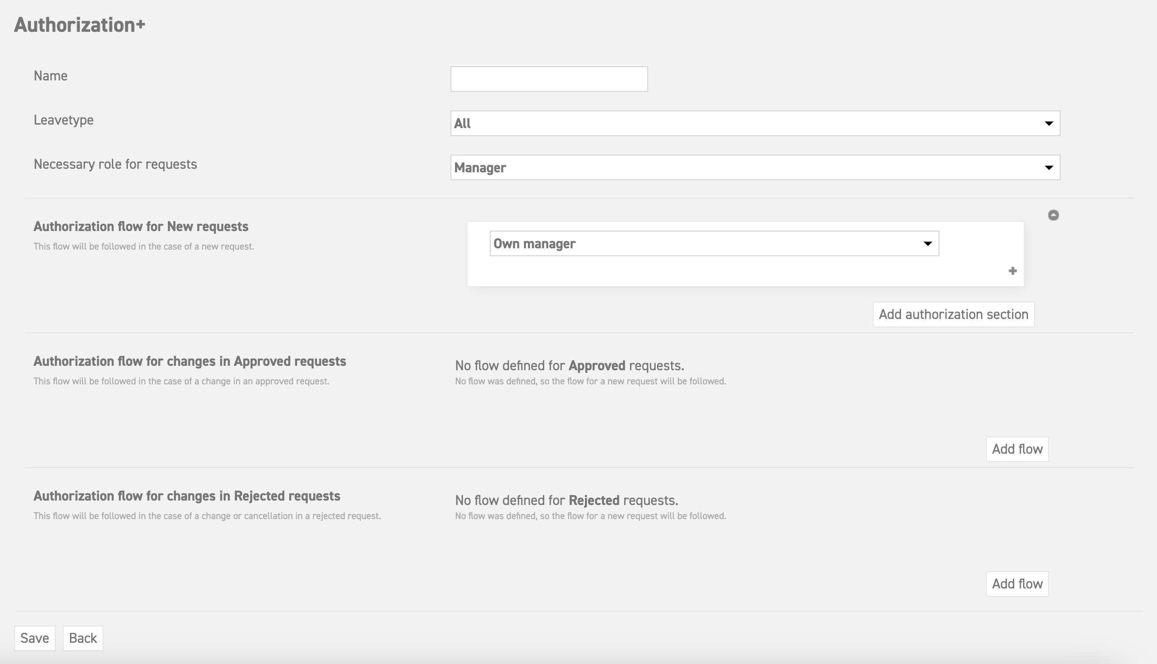Click the Authorization+ page heading
The height and width of the screenshot is (664, 1157).
click(80, 25)
